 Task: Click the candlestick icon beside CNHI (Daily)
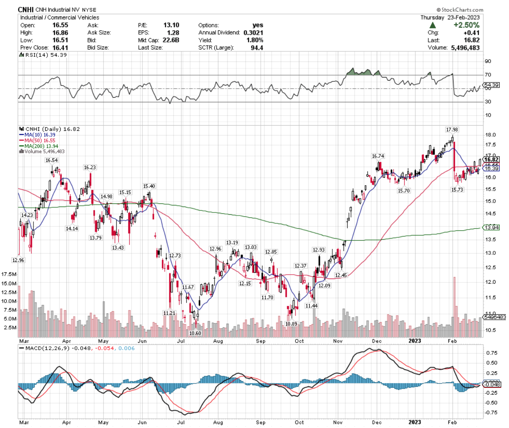click(21, 129)
